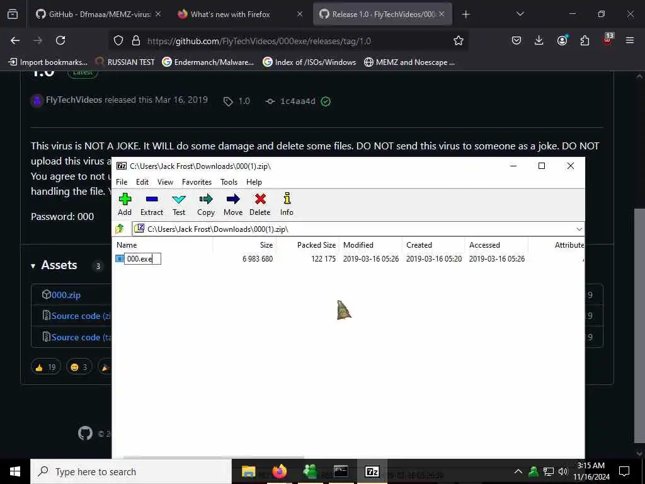Reload the GitHub release page

point(60,40)
